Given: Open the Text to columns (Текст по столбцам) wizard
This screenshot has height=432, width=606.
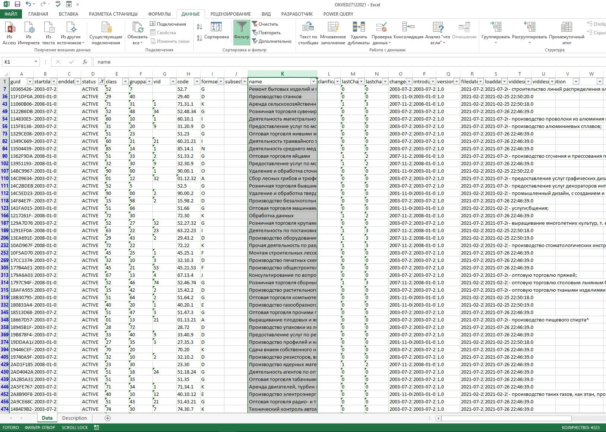Looking at the screenshot, I should [x=308, y=33].
